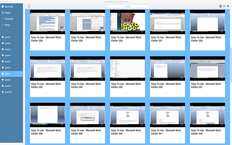232x145 pixels.
Task: Open Rating in sidebar
Action: (x=12, y=25)
